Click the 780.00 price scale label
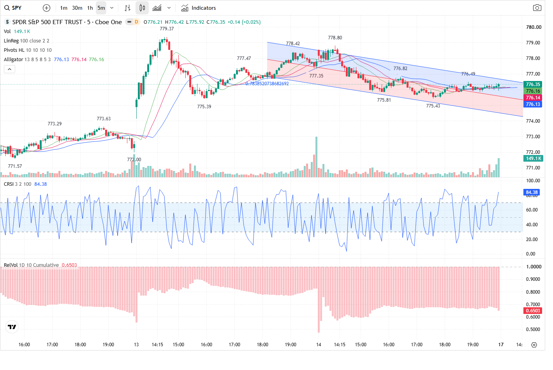553x370 pixels. click(x=534, y=27)
